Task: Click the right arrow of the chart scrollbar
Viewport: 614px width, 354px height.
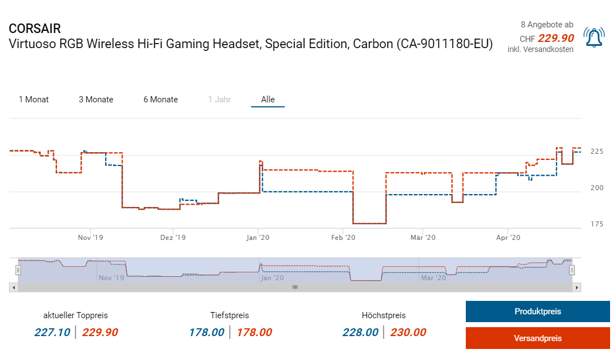Action: click(x=577, y=287)
